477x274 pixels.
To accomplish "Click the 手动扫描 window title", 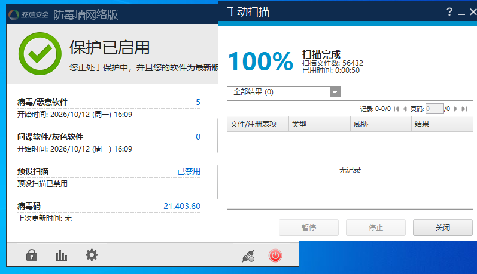I will click(x=248, y=12).
